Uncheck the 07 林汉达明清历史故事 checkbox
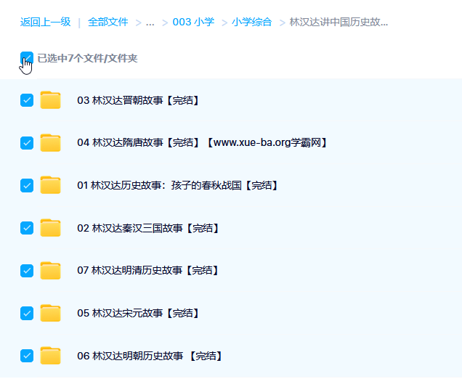 coord(27,270)
